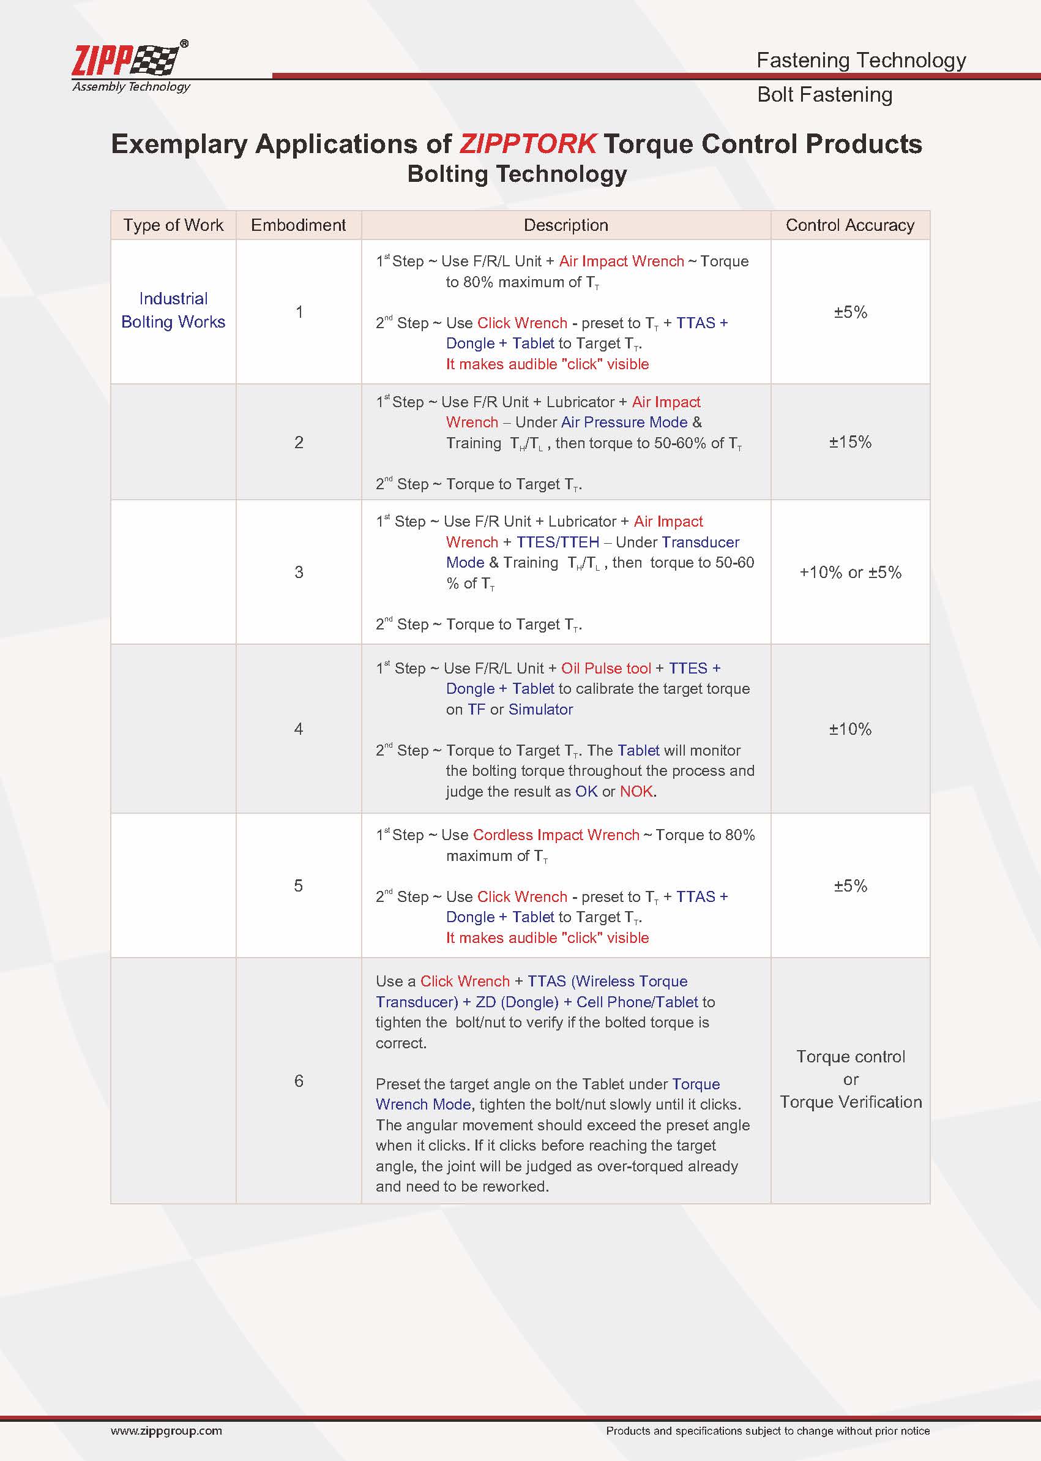
Task: Click the ±15% accuracy value
Action: (x=849, y=442)
